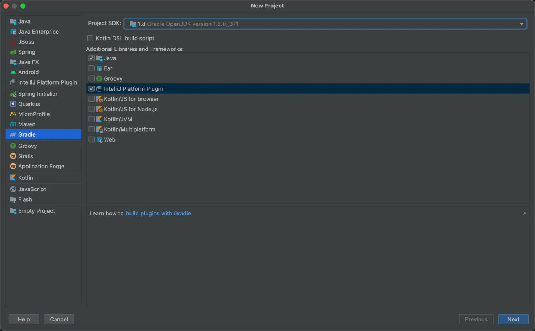Click the JBoss icon in the sidebar

click(13, 42)
